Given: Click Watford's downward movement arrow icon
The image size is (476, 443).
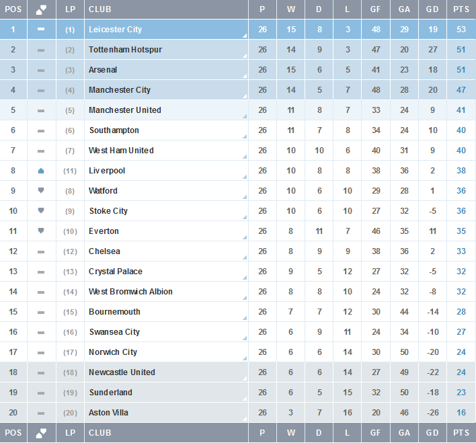Looking at the screenshot, I should [41, 191].
